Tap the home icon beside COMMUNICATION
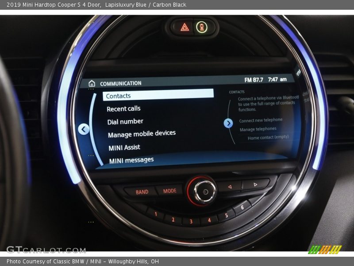The height and width of the screenshot is (266, 354). [x=92, y=83]
